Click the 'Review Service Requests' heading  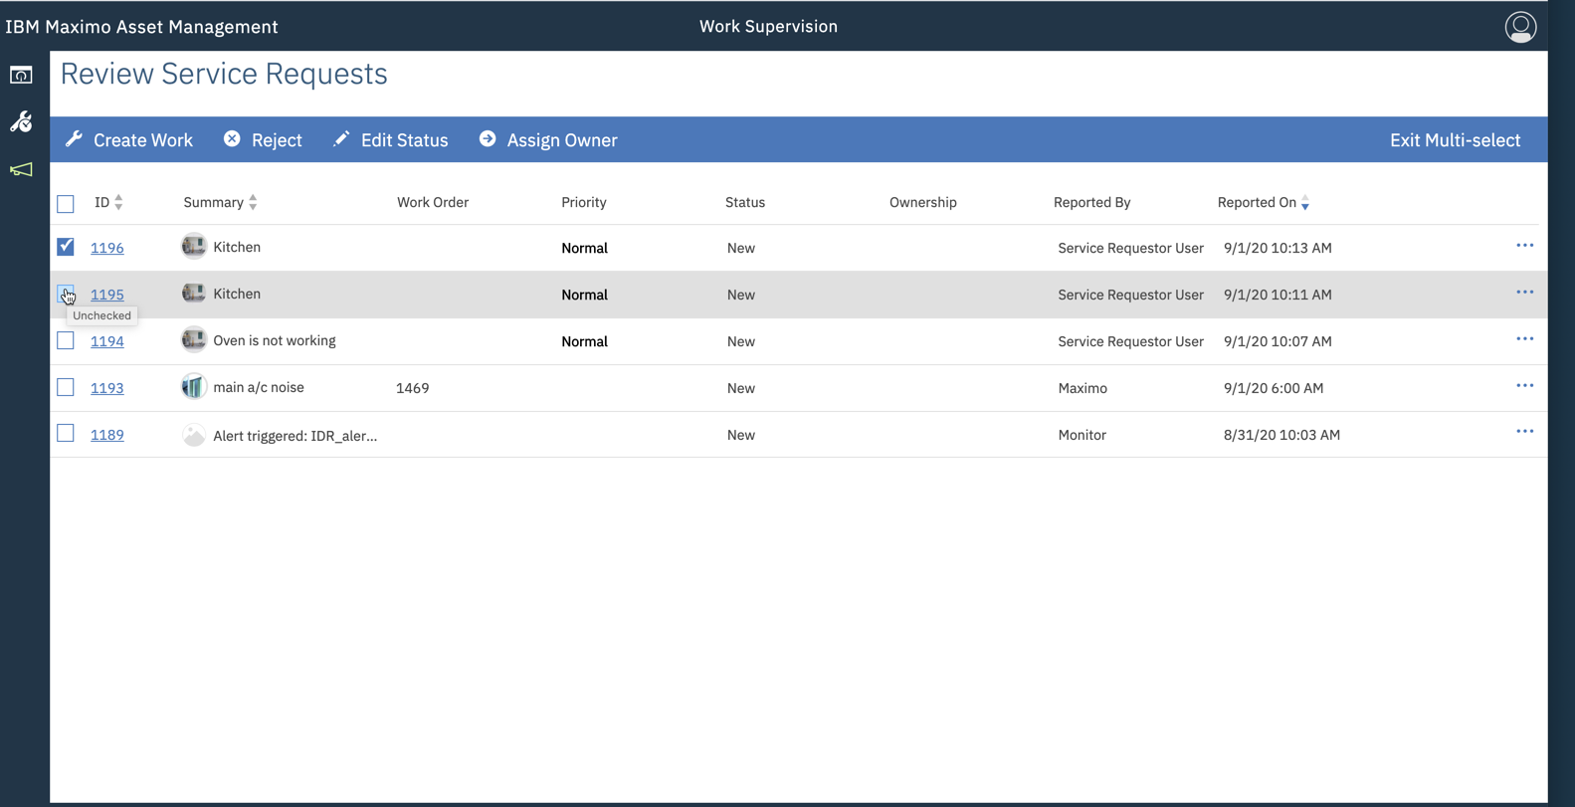[x=224, y=74]
